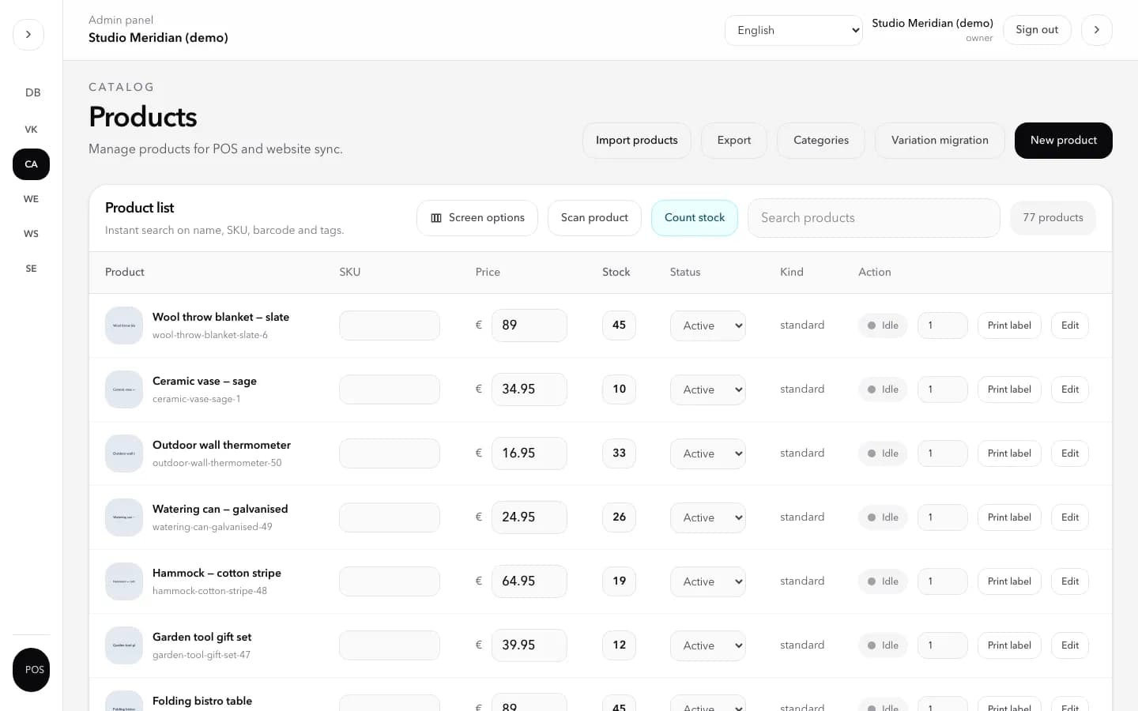Click the Scan product button
The width and height of the screenshot is (1138, 711).
coord(594,218)
